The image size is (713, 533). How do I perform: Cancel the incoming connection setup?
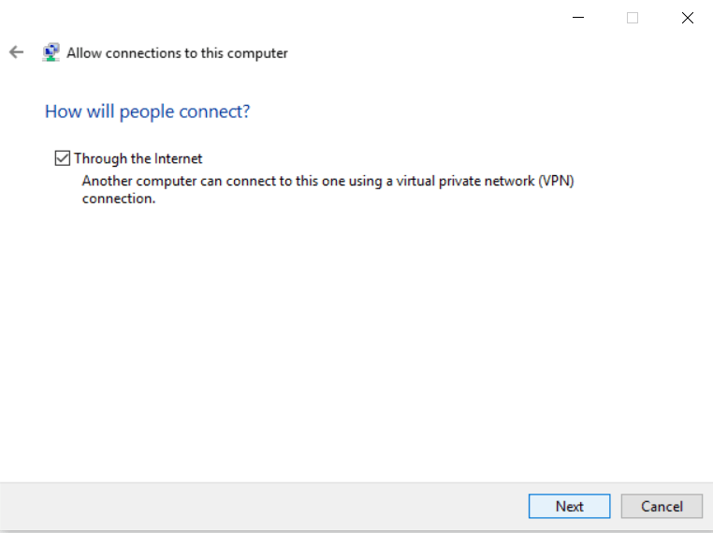pos(662,506)
